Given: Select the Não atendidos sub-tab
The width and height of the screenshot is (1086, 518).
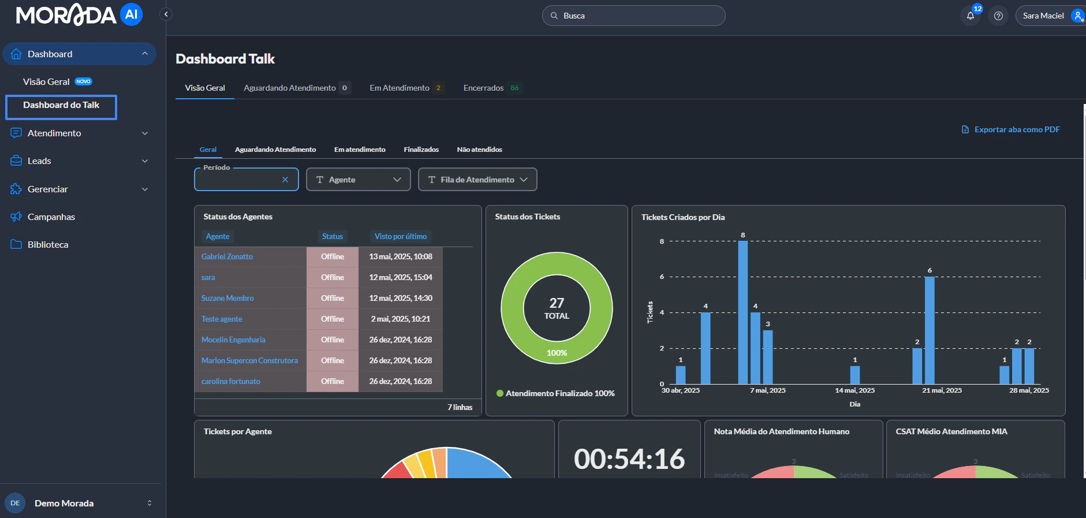Looking at the screenshot, I should tap(479, 150).
